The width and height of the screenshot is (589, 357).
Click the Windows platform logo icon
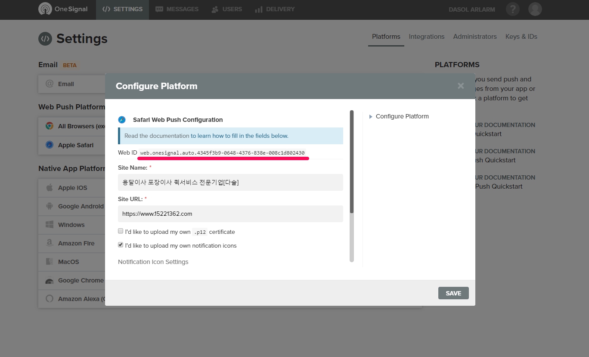click(50, 225)
